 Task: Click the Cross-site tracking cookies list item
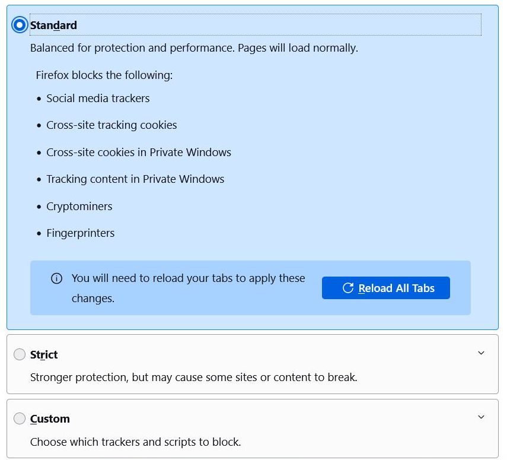click(111, 125)
